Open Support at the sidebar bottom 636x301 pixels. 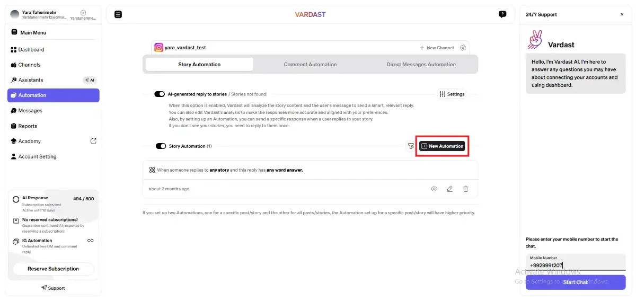coord(53,288)
